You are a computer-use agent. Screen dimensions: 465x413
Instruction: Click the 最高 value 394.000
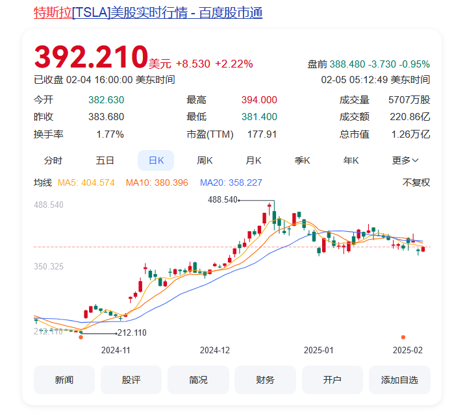pyautogui.click(x=259, y=100)
